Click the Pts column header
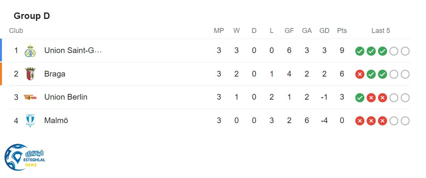 342,31
